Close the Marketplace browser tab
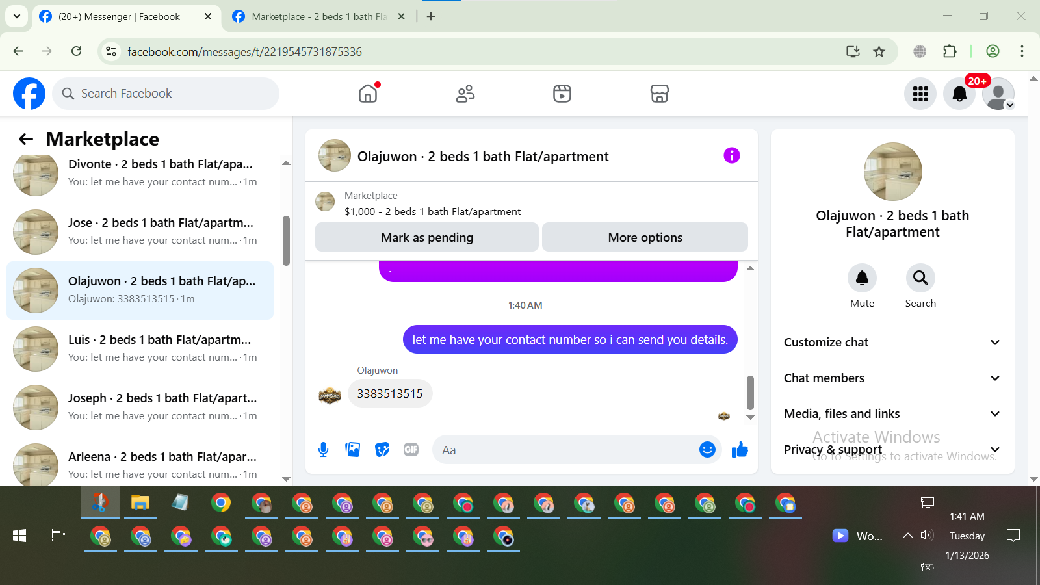 point(402,16)
